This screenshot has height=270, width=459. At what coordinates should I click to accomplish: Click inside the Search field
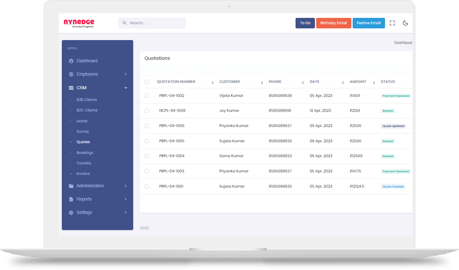pyautogui.click(x=152, y=22)
